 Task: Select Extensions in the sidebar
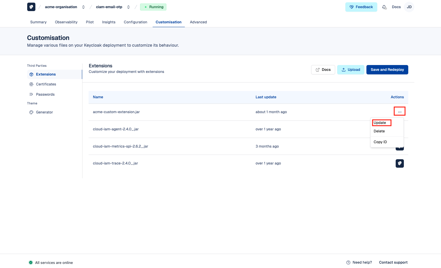(46, 74)
